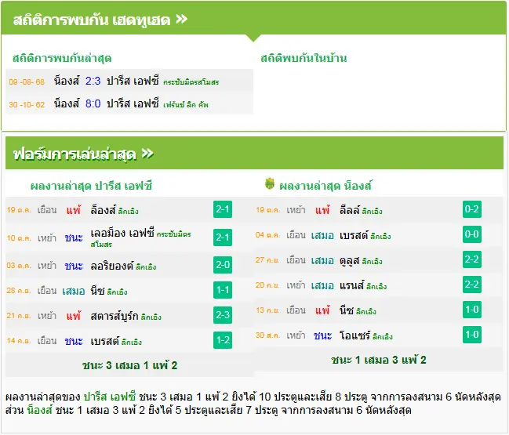Select the สตารส์บูร์ก opponent name
The image size is (509, 435).
[x=115, y=316]
